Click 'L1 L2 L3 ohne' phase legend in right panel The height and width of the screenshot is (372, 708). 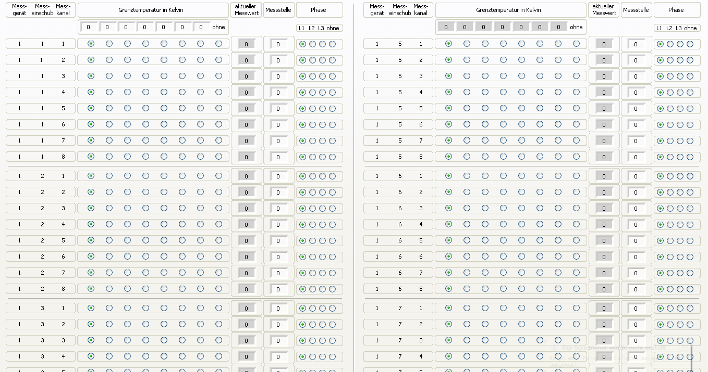676,28
